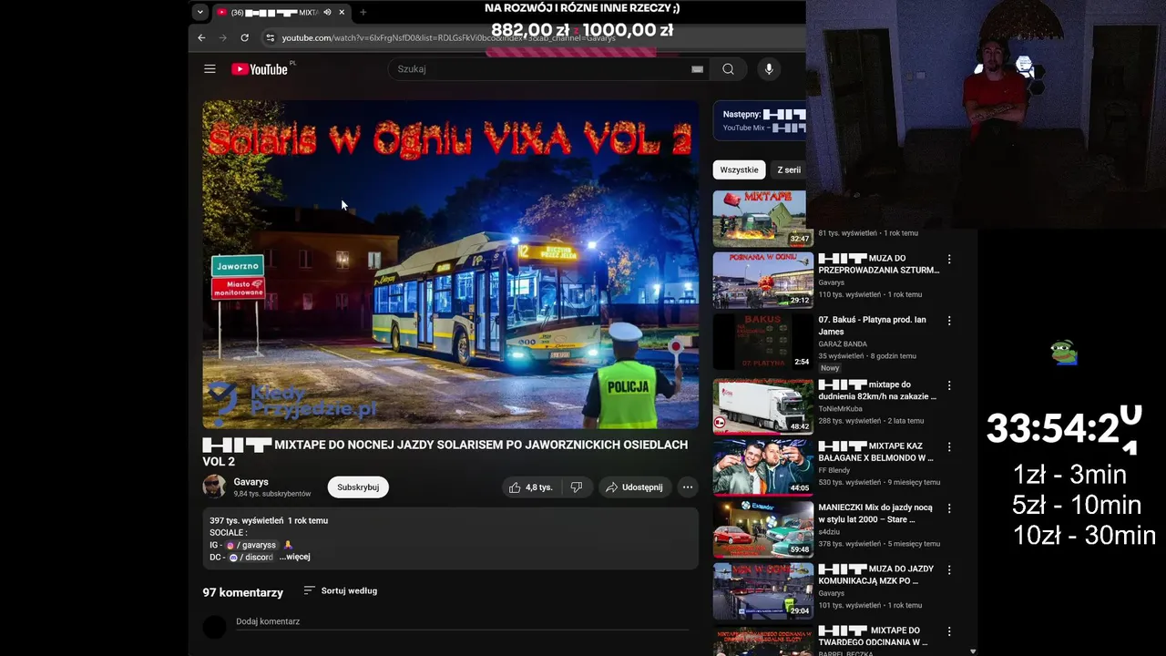Open the FF Blendy channel name
The height and width of the screenshot is (656, 1166).
[834, 470]
